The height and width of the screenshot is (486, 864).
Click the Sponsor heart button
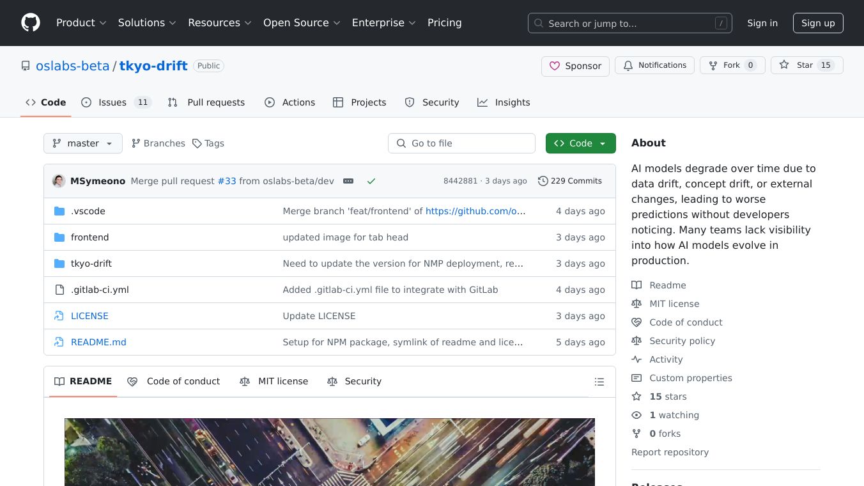575,66
